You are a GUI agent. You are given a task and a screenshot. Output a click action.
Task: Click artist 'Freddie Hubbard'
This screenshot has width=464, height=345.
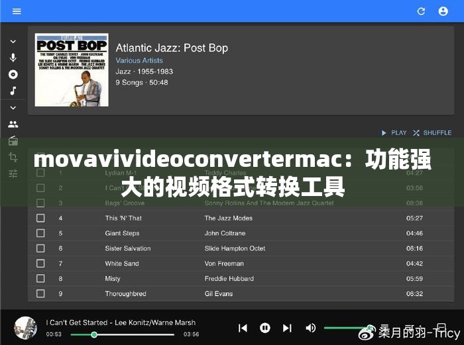229,279
